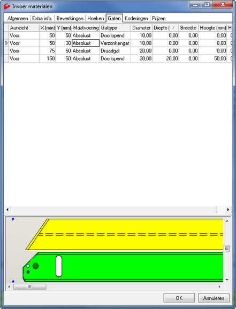This screenshot has height=309, width=236.
Task: Select the Prijzen tab
Action: click(x=158, y=19)
